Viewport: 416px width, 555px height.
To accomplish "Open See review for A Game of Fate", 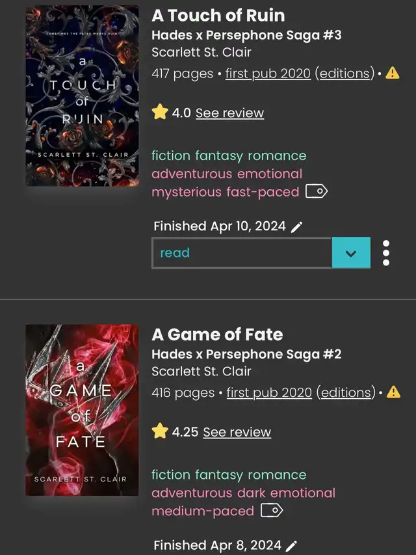I will (x=237, y=432).
